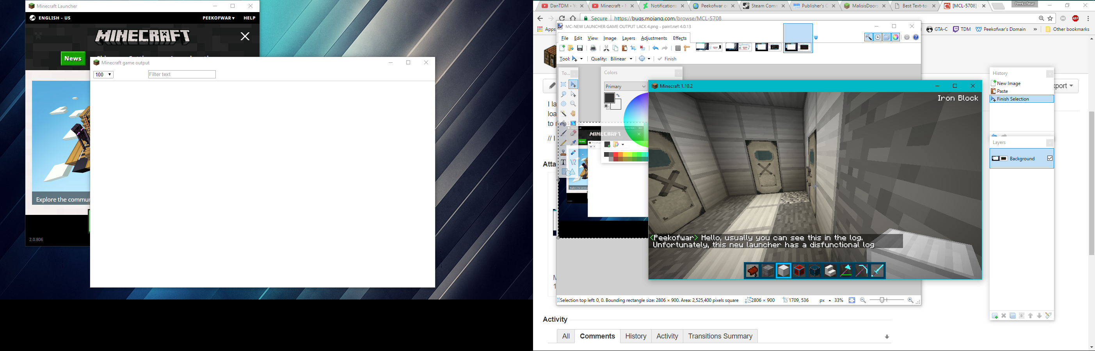The image size is (1095, 351).
Task: Click the Print icon in paint.net
Action: pos(594,48)
